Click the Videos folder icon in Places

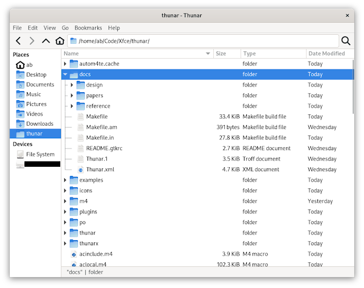(20, 114)
